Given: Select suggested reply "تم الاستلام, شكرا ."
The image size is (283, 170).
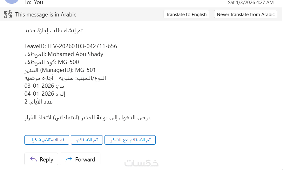Looking at the screenshot, I should coord(47,140).
